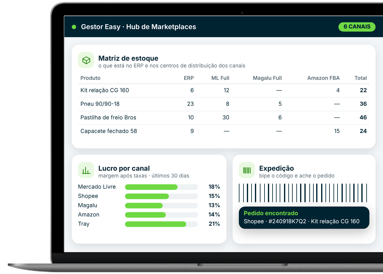The width and height of the screenshot is (383, 274).
Task: Click the Mercado Livre channel label
Action: point(97,187)
